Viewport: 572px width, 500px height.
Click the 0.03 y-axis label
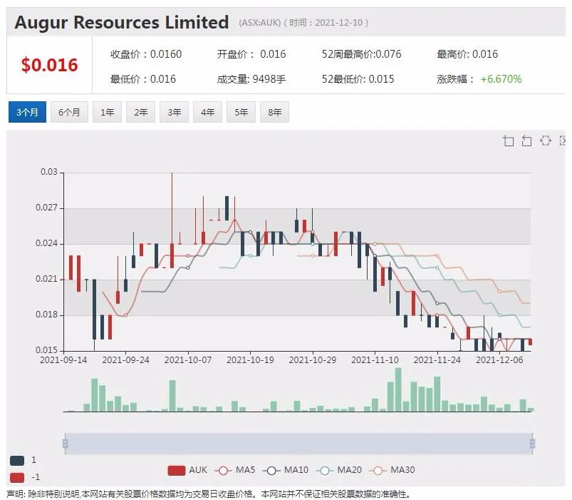49,172
